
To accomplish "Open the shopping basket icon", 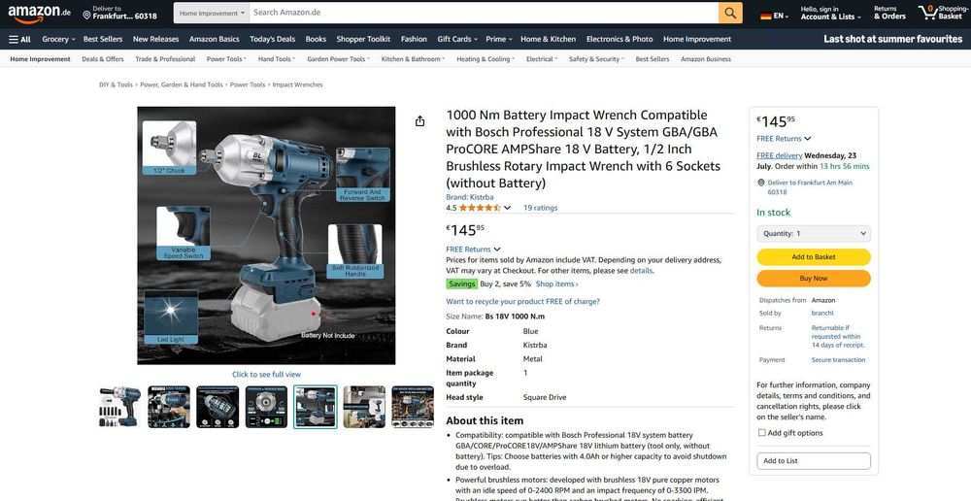I will click(x=927, y=12).
